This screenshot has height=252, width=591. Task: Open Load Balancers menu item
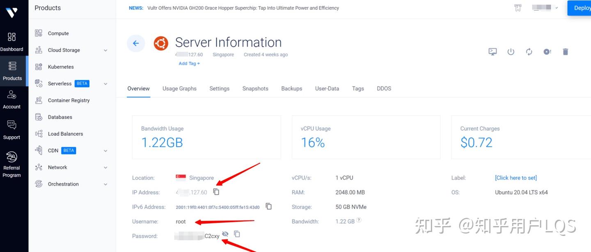click(x=65, y=134)
